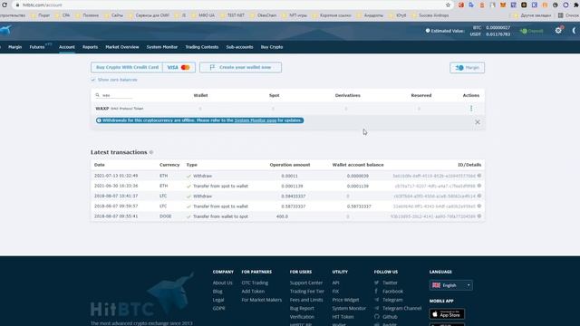Click the Telegram Channel icon
This screenshot has width=580, height=326.
coord(377,308)
